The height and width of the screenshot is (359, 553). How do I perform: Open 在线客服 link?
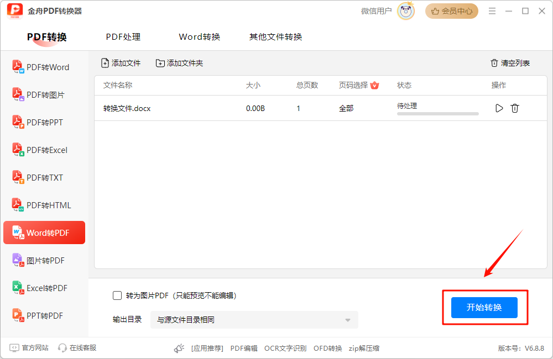tap(83, 348)
